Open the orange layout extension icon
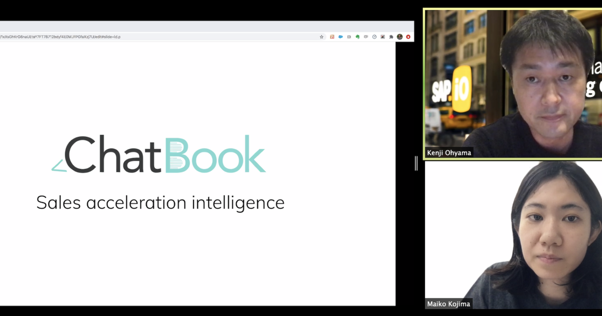Screen dimensions: 602x316 click(x=332, y=37)
